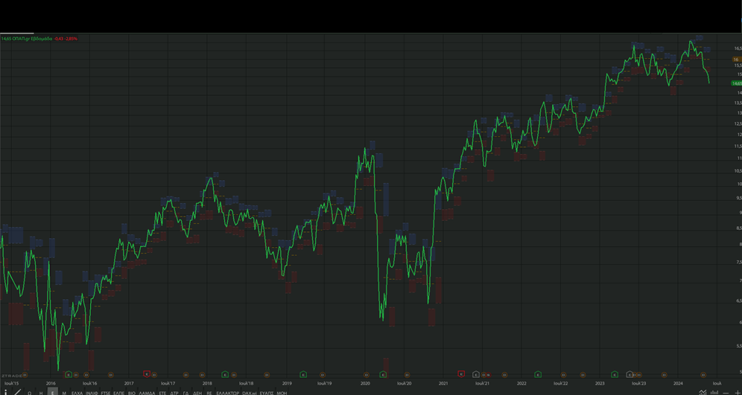Select the trend line drawing tool

(17, 392)
